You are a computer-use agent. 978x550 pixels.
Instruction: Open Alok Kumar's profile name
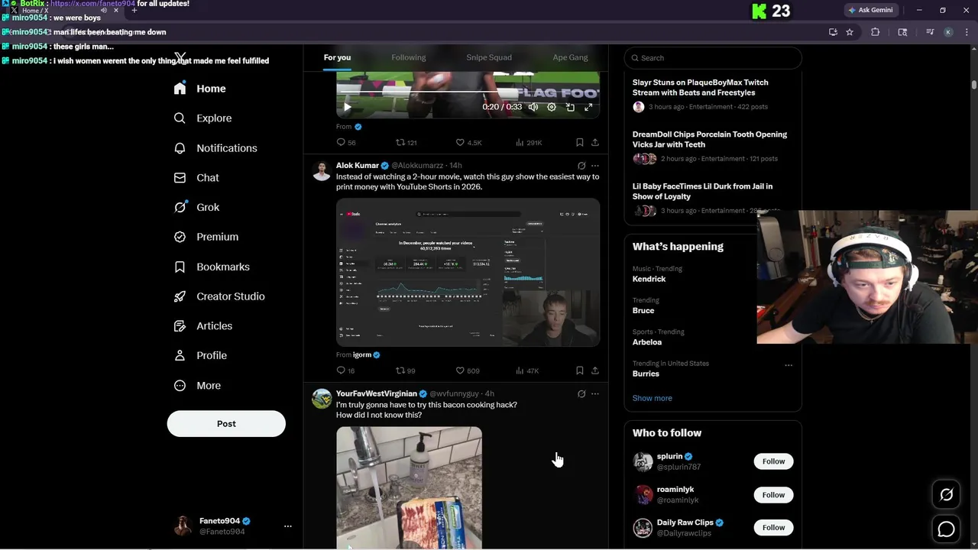(358, 166)
